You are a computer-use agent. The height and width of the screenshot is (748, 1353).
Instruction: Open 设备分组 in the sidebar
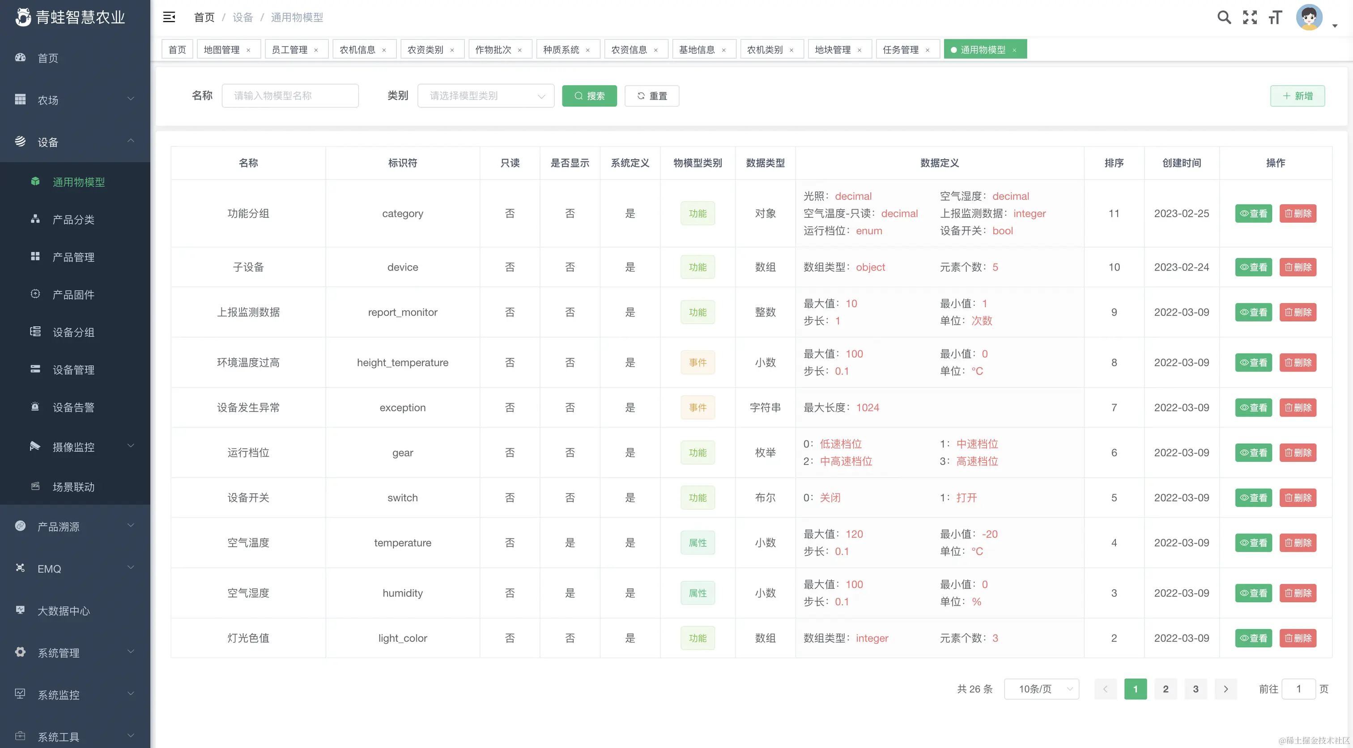(73, 332)
